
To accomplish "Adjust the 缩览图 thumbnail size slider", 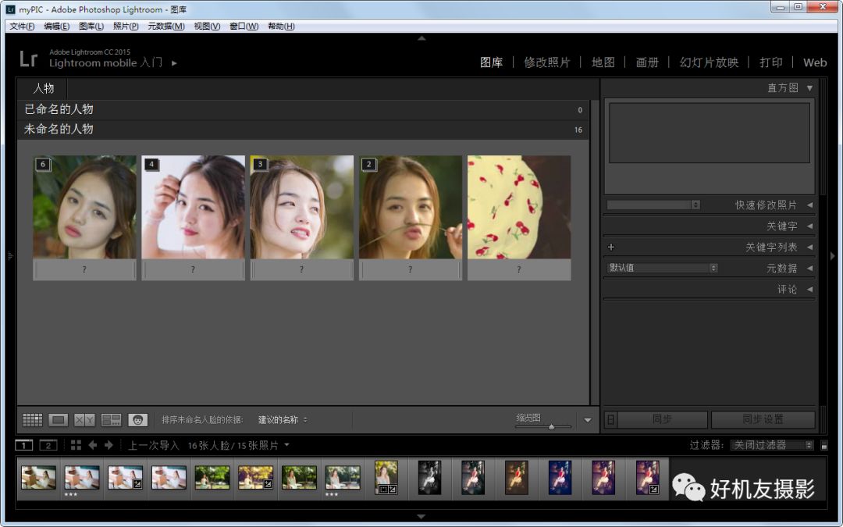I will 553,427.
